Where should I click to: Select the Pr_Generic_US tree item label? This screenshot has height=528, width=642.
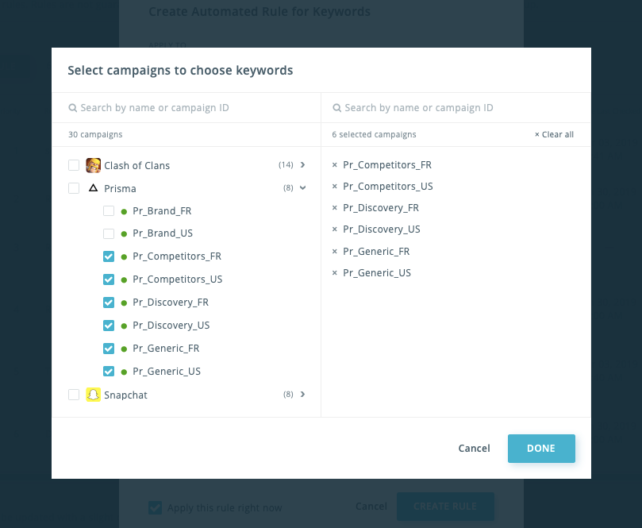167,371
